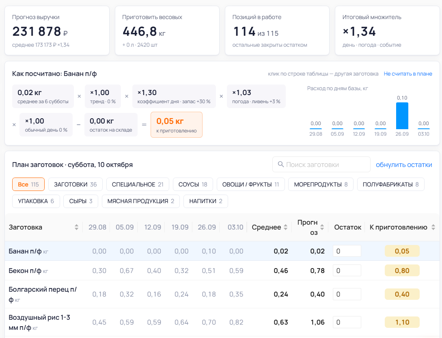
Task: Filter by СПЕЦИАЛЬНОЕ category
Action: coord(138,184)
